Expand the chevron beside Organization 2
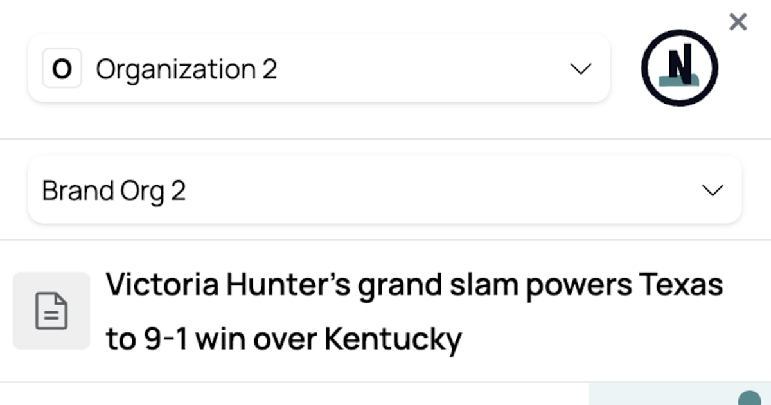Image resolution: width=771 pixels, height=405 pixels. [x=581, y=69]
